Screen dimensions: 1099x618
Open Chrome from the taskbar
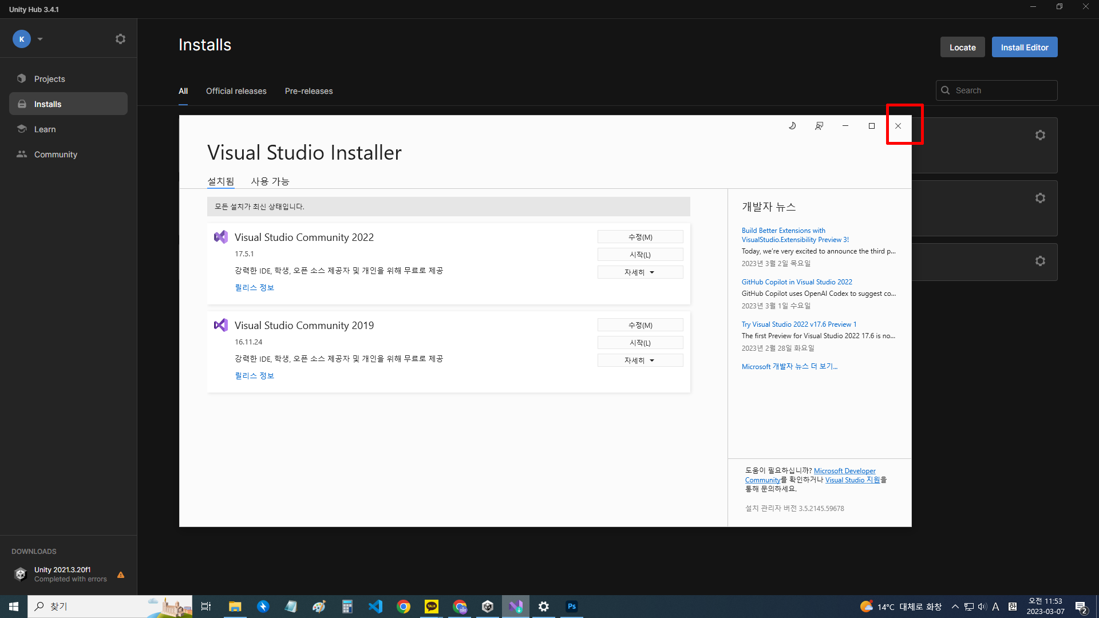[404, 607]
